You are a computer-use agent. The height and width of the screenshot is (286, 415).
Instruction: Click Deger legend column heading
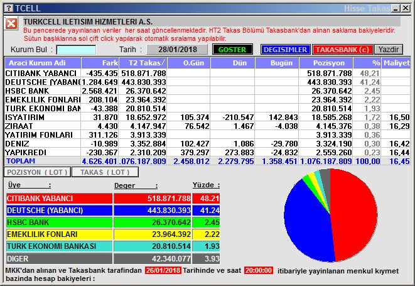136,185
